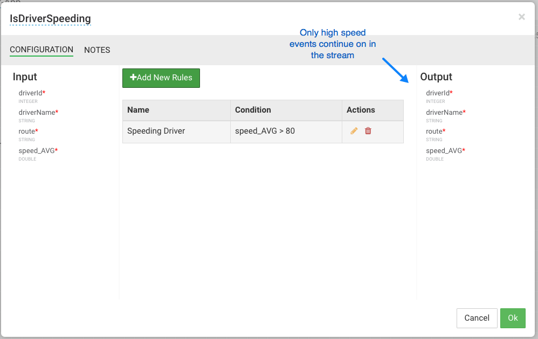Close the IsDriverSpeeding dialog with X
This screenshot has width=538, height=339.
tap(521, 17)
